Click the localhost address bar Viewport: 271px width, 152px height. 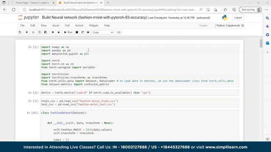click(x=112, y=10)
